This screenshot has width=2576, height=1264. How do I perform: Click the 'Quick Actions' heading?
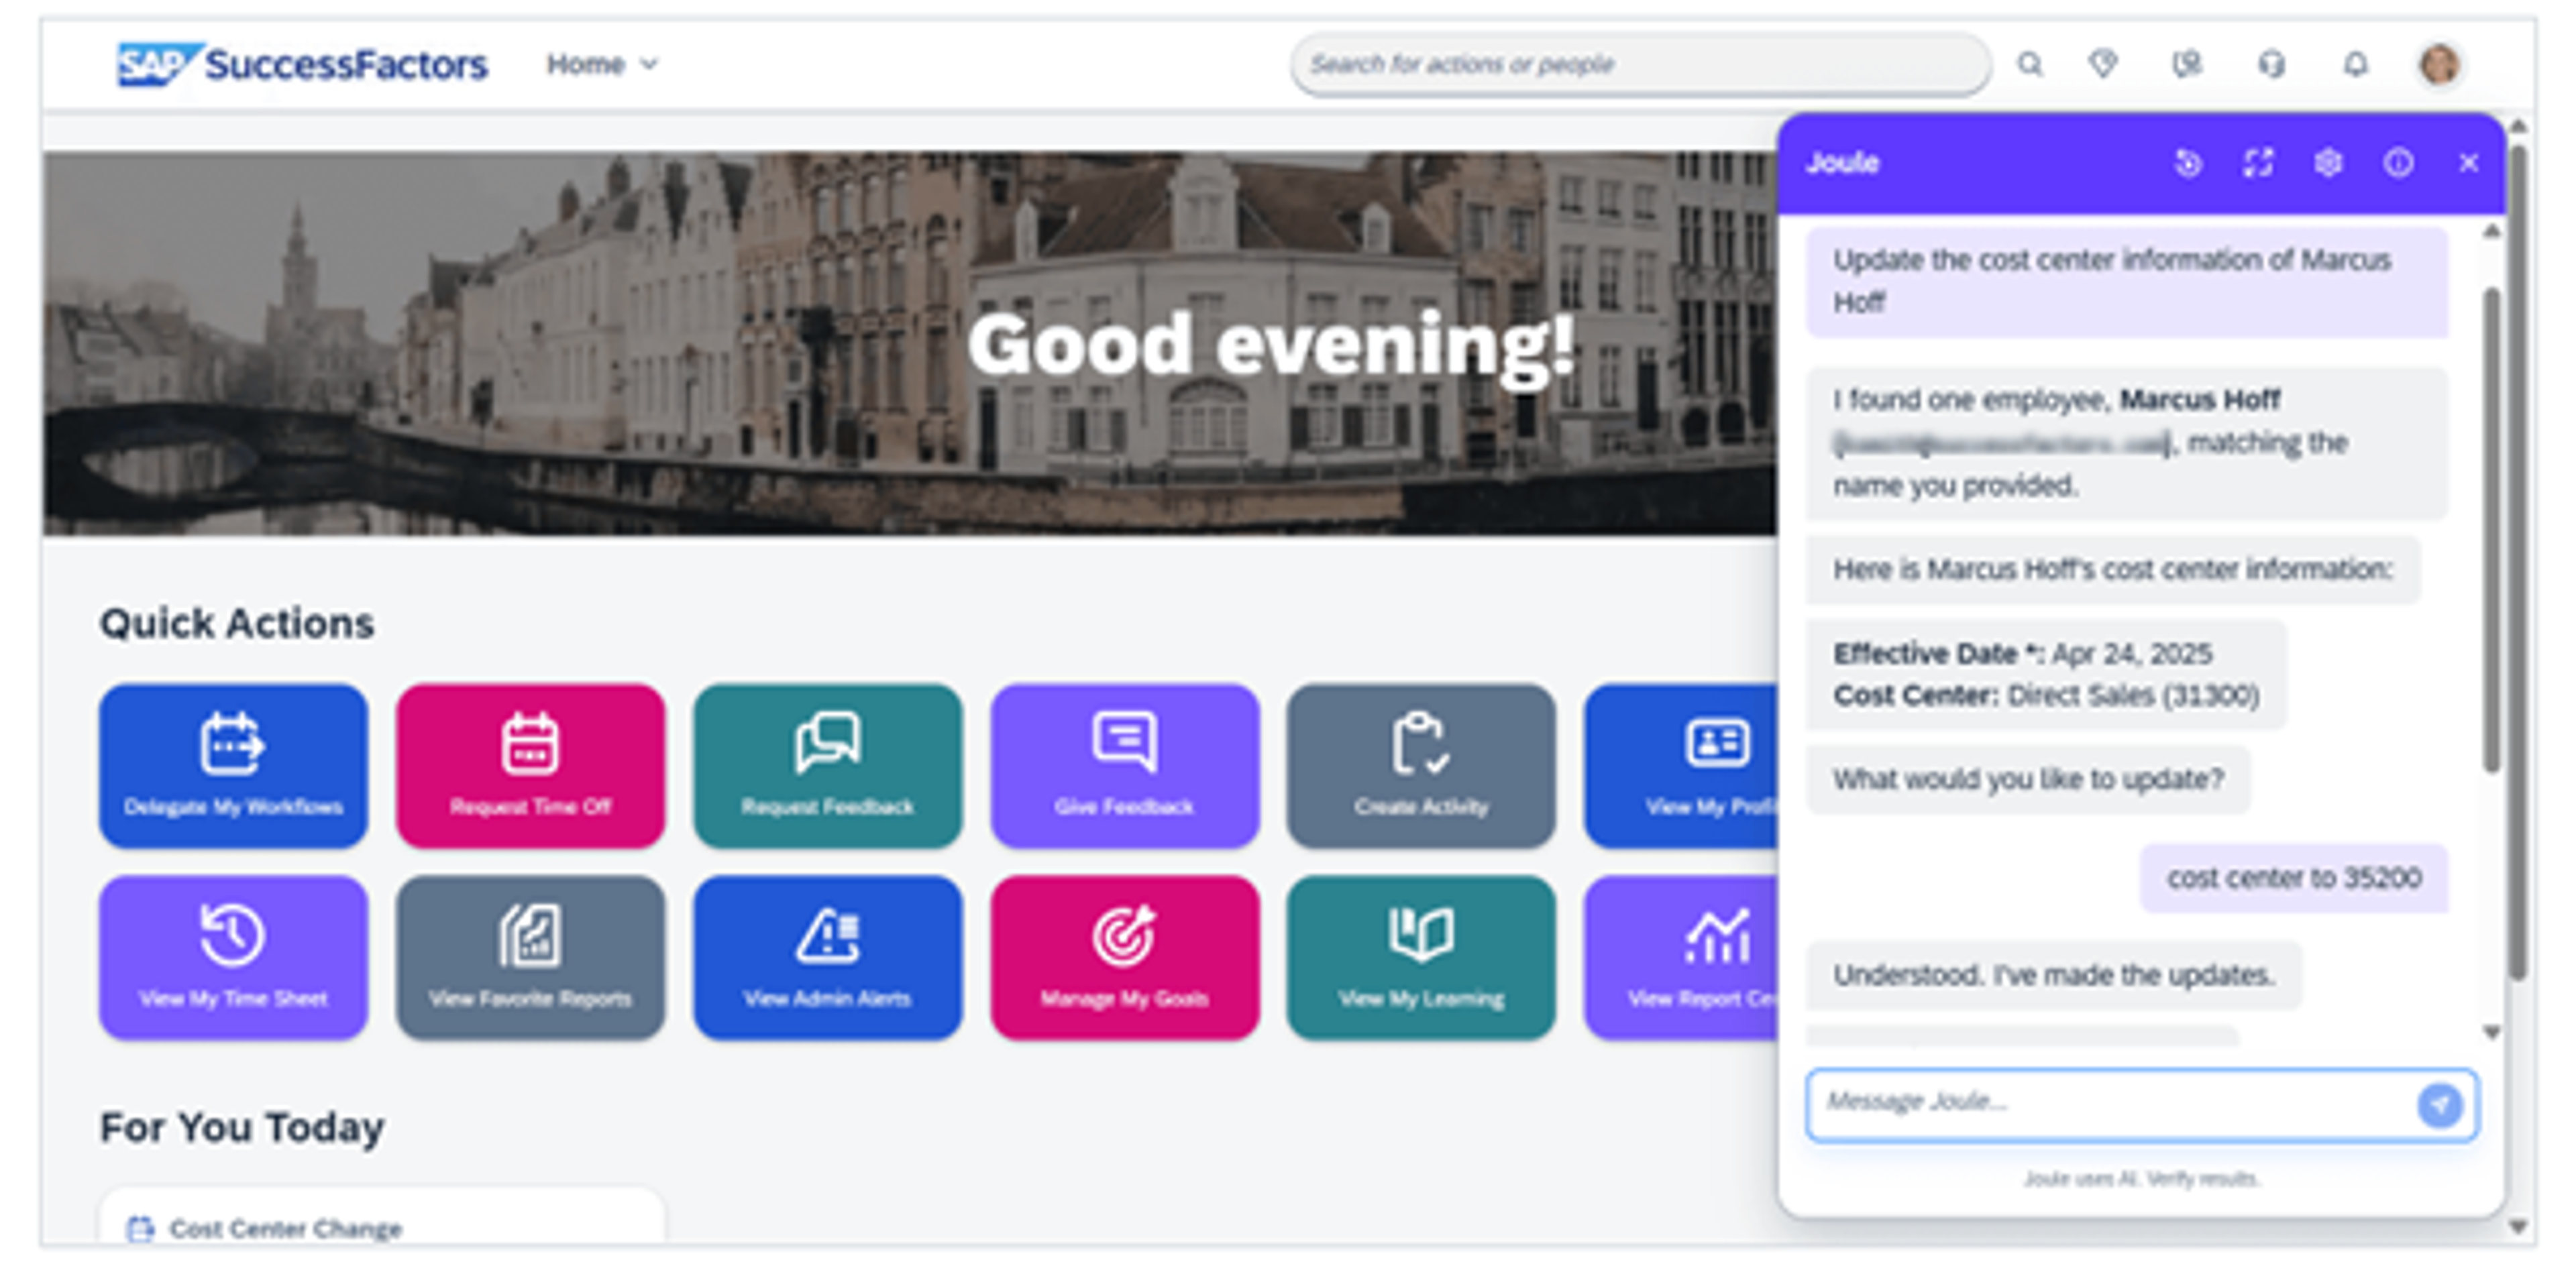point(237,624)
